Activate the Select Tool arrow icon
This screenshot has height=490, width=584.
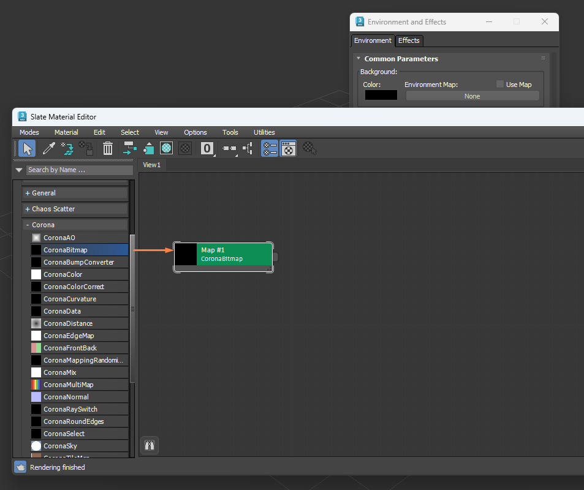click(x=27, y=149)
